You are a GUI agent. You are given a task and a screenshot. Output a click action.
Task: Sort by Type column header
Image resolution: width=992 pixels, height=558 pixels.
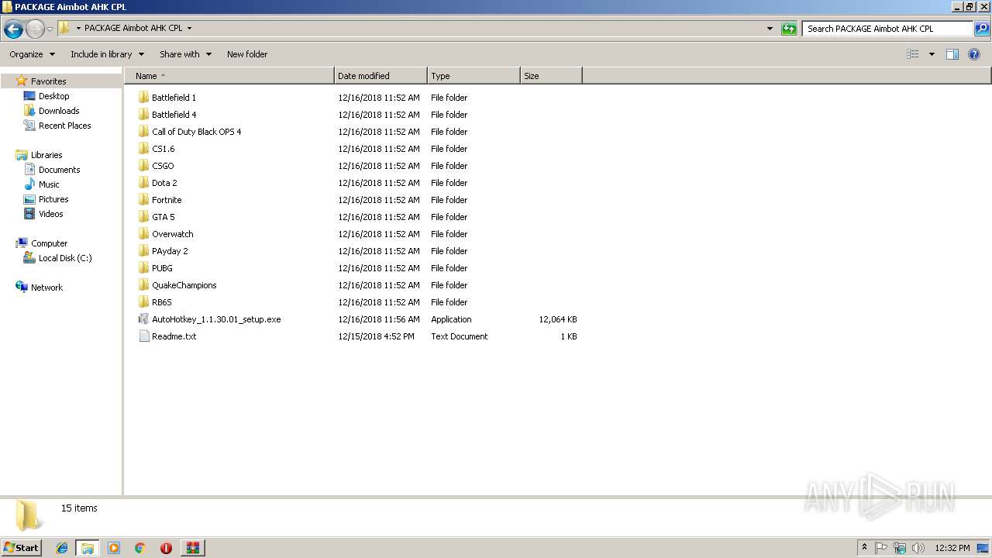click(474, 76)
